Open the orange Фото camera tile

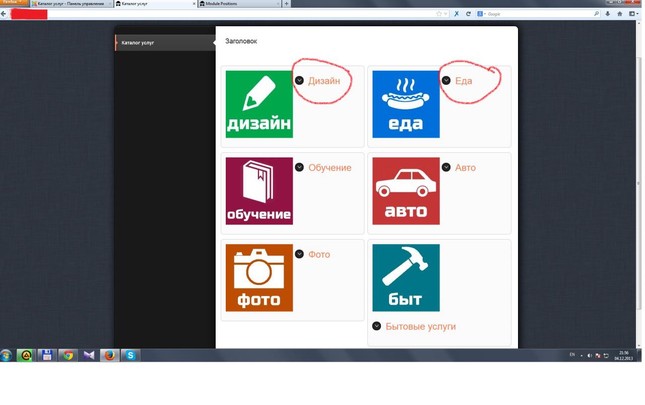(259, 277)
